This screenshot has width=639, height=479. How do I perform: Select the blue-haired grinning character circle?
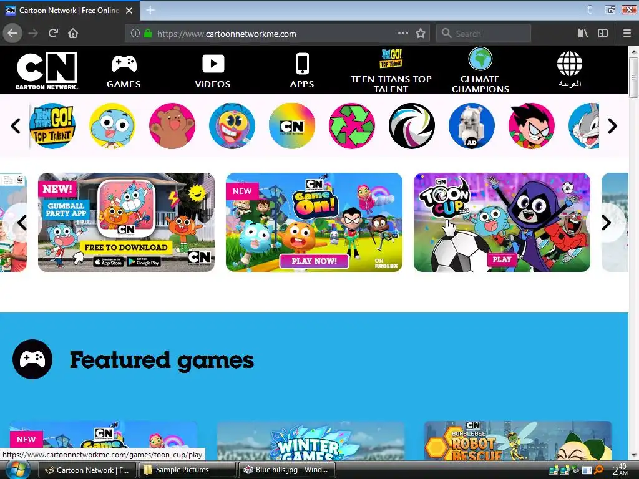click(x=232, y=126)
